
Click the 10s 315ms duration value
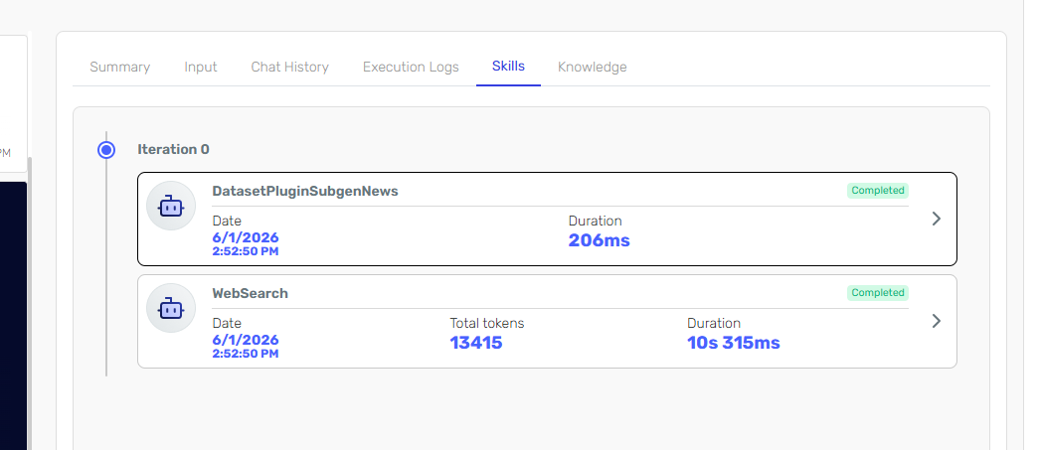(734, 343)
